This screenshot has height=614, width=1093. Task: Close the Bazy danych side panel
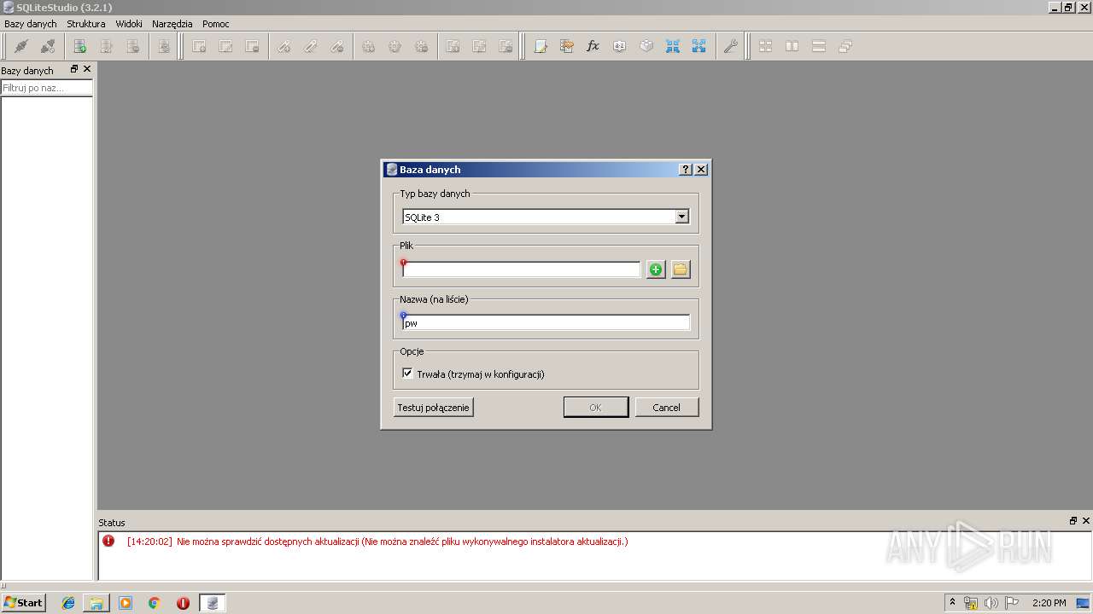[x=86, y=69]
